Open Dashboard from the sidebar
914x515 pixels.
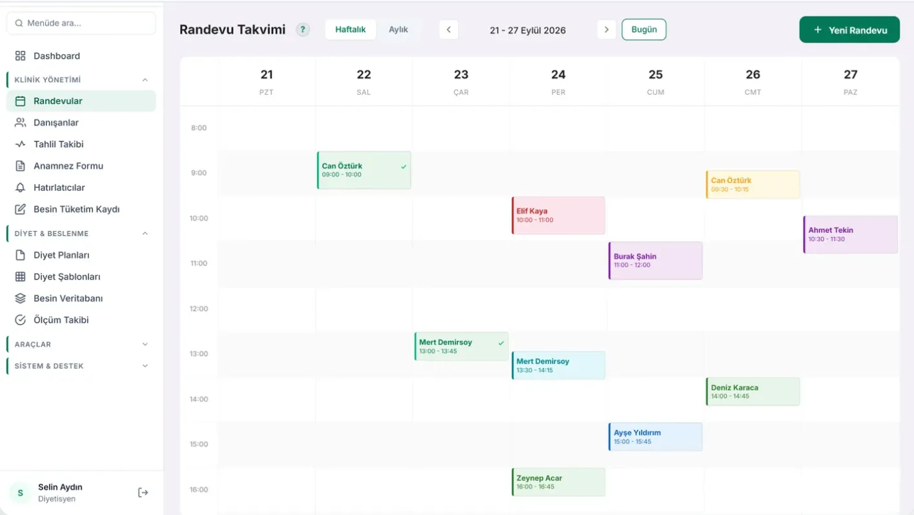[81, 56]
